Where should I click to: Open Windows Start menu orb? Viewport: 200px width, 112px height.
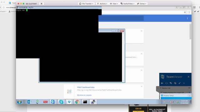point(19,102)
